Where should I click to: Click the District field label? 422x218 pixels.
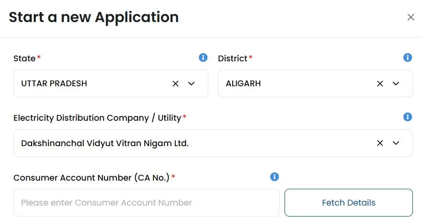(232, 58)
